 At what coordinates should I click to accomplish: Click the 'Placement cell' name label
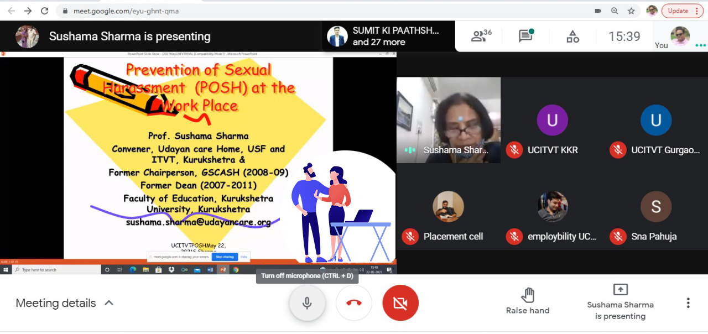click(453, 237)
